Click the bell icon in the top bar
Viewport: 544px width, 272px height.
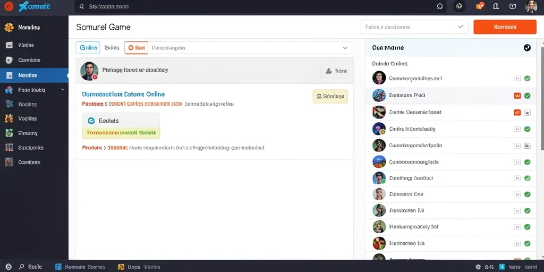point(496,6)
